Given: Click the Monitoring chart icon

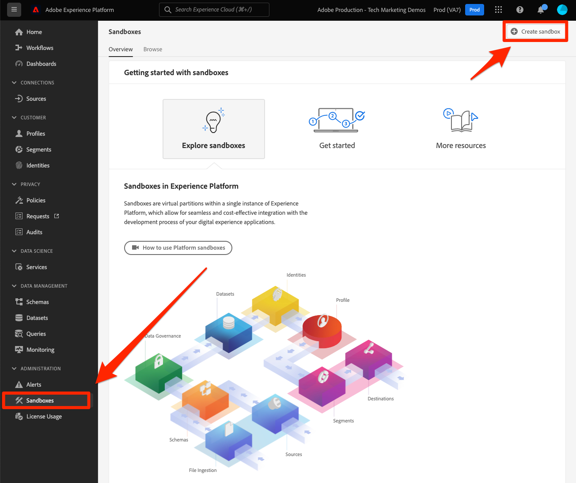Looking at the screenshot, I should pyautogui.click(x=19, y=350).
